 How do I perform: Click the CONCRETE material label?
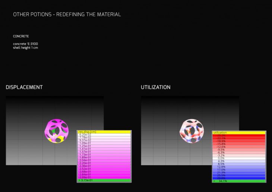[21, 36]
